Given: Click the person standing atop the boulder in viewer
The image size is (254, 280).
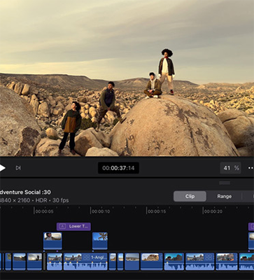Looking at the screenshot, I should point(167,71).
